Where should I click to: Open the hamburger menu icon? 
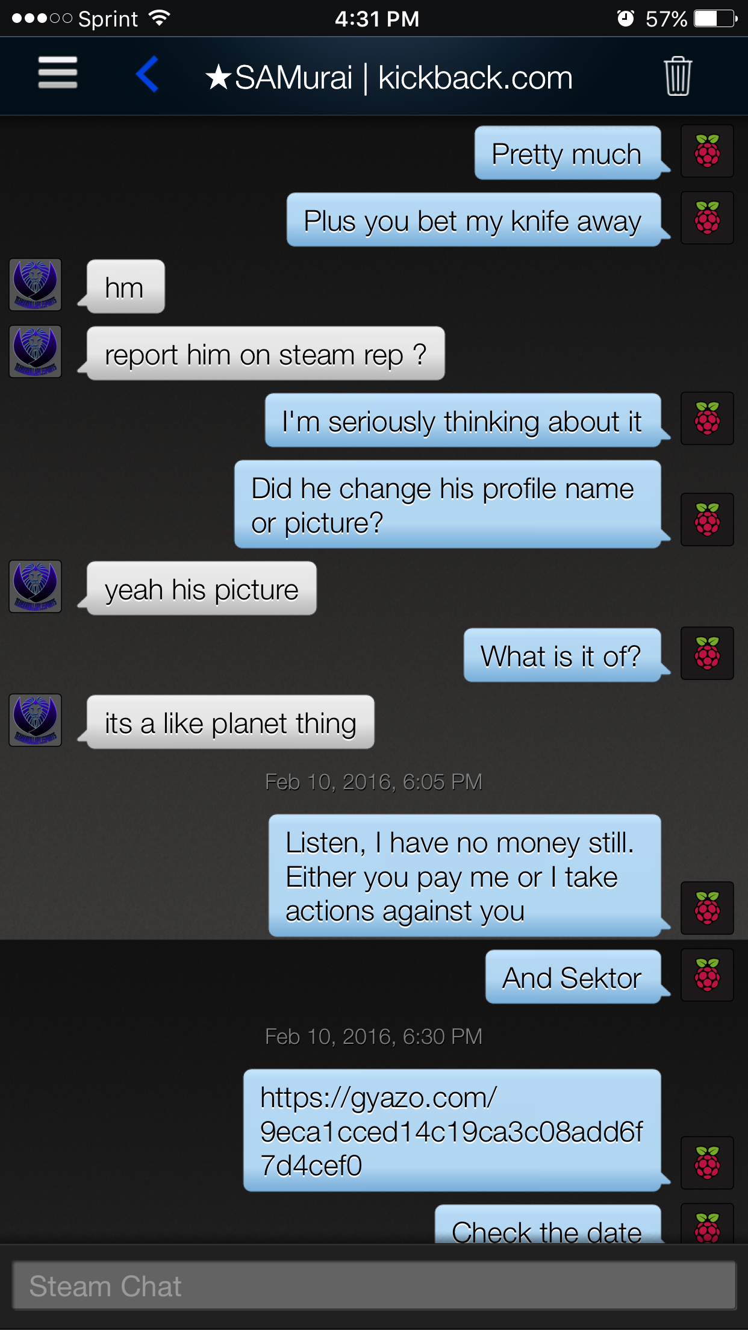(x=58, y=73)
